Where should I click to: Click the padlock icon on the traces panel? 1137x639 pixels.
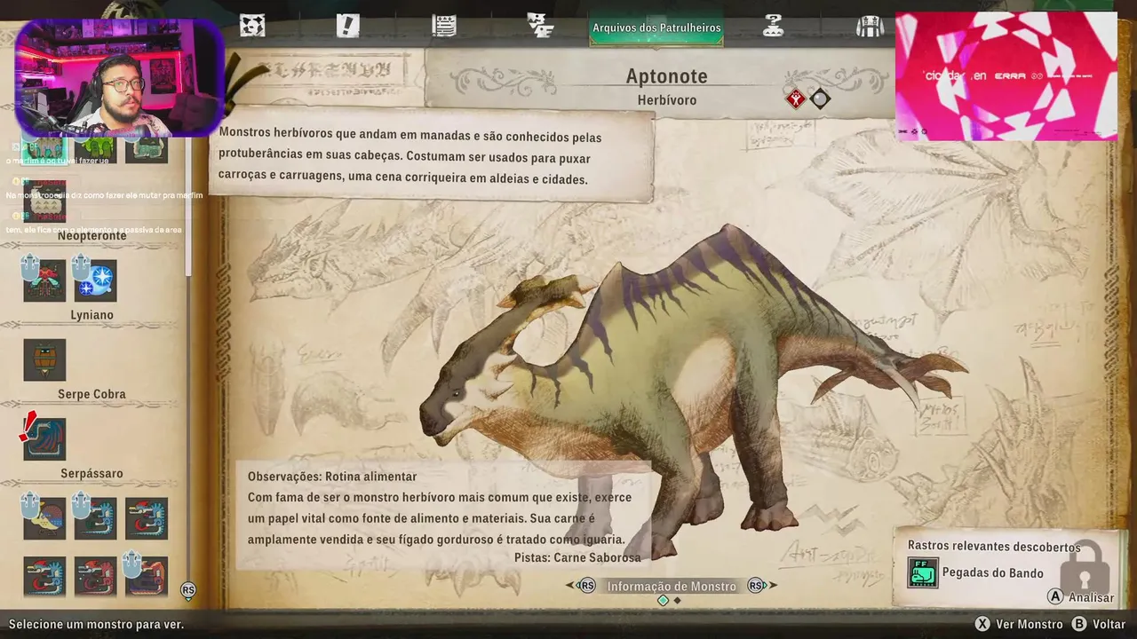click(x=1085, y=566)
